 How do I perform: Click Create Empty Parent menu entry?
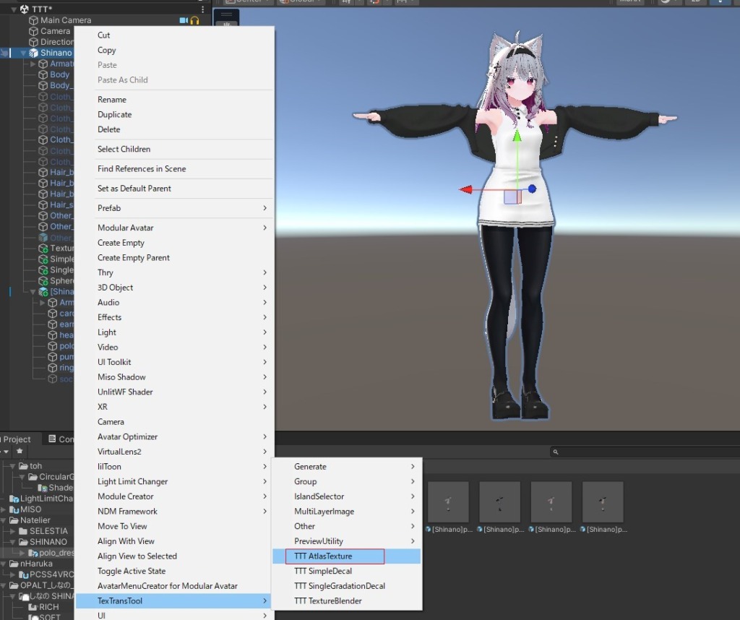175,258
